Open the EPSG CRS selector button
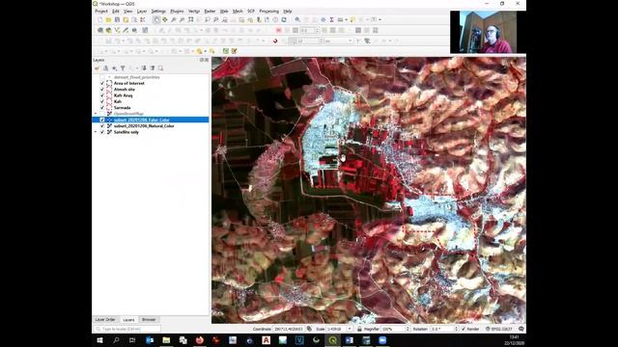Viewport: 618px width, 347px height. point(499,329)
